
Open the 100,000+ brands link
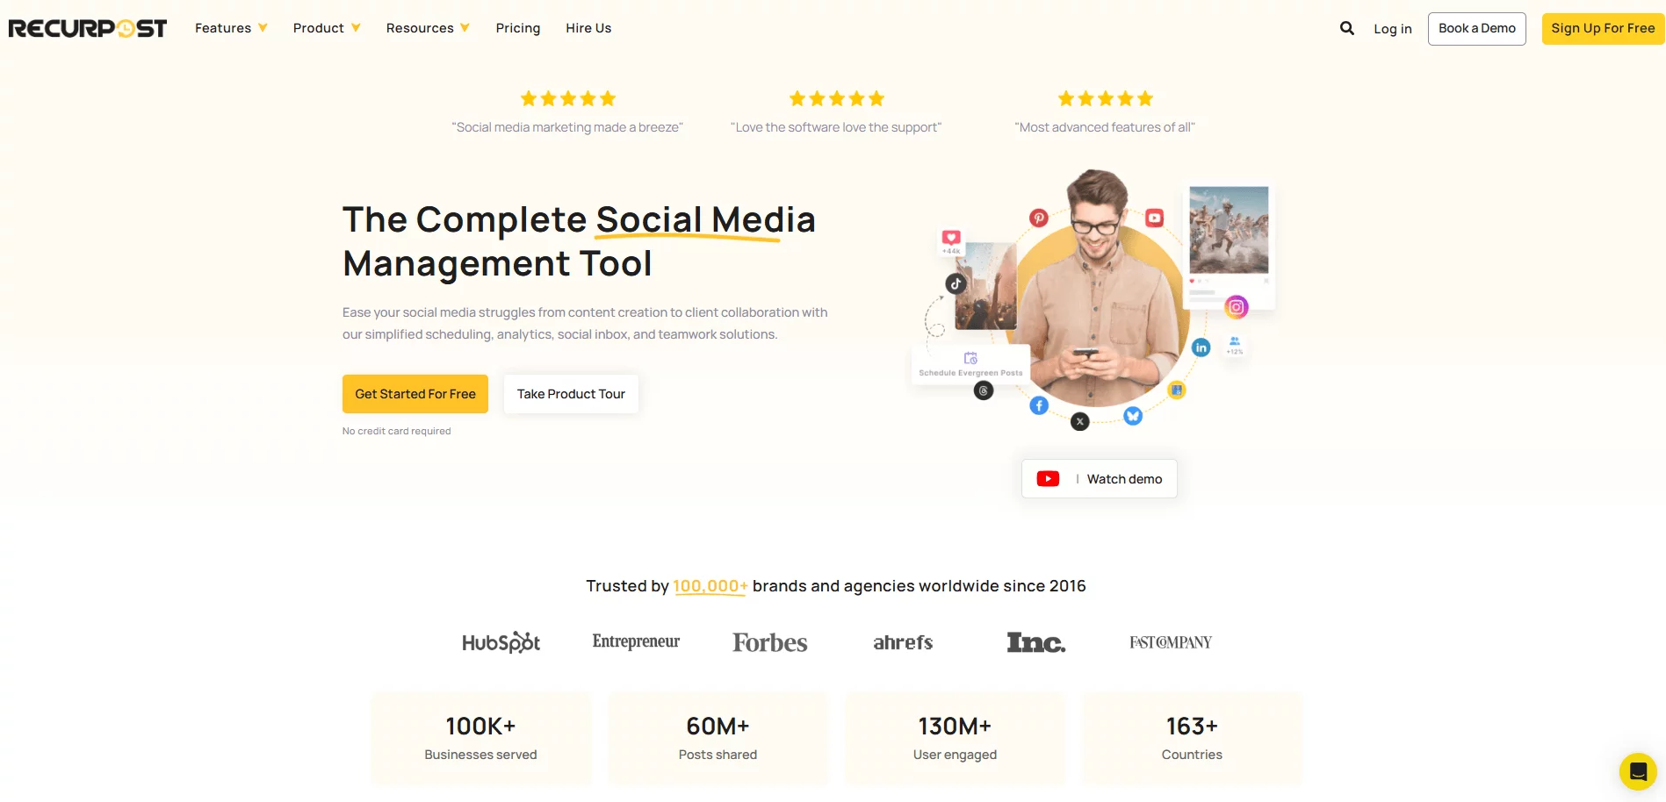pos(710,585)
